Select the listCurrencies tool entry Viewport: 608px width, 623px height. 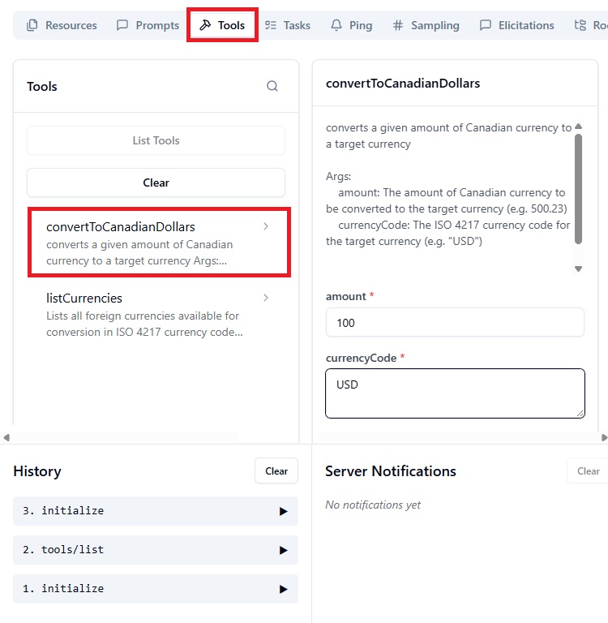point(156,315)
